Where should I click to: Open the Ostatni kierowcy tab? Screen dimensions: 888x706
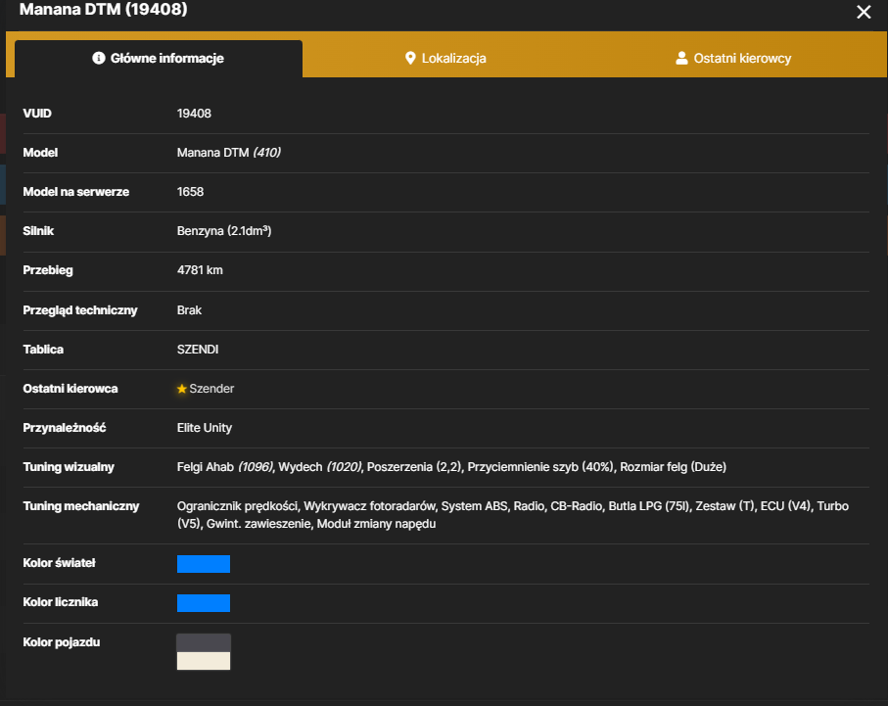pos(733,59)
